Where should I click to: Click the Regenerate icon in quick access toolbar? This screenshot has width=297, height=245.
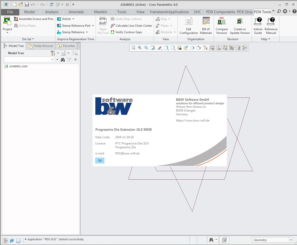coord(51,4)
